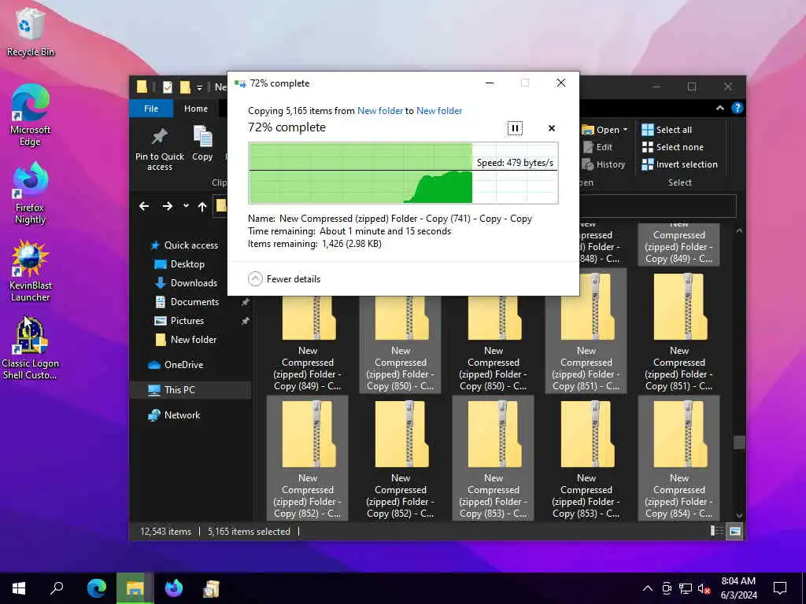Screen dimensions: 806x604
Task: Open Downloads in navigation pane
Action: (186, 283)
